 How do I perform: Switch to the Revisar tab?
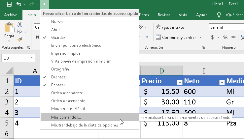pyautogui.click(x=164, y=15)
